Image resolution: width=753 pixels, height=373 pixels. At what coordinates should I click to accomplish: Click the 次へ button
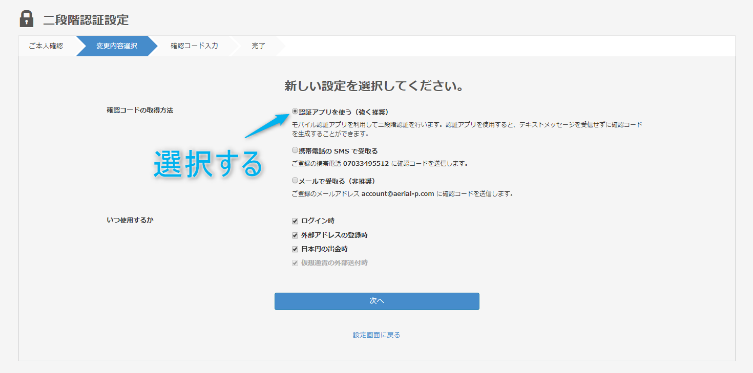click(376, 301)
